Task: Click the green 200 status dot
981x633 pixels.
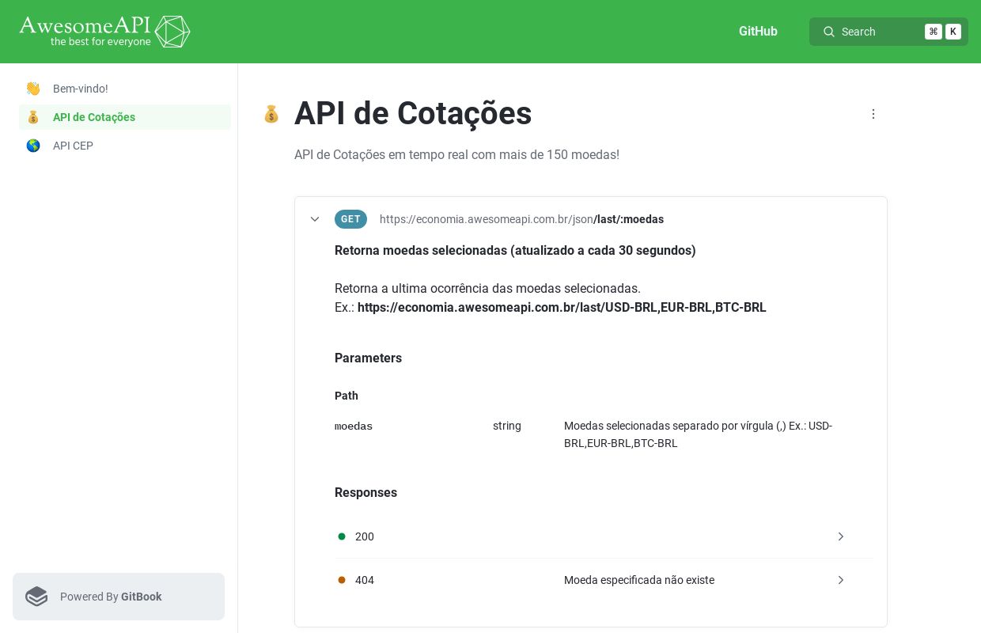Action: pos(342,536)
